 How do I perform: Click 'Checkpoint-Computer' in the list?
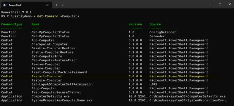[50, 44]
